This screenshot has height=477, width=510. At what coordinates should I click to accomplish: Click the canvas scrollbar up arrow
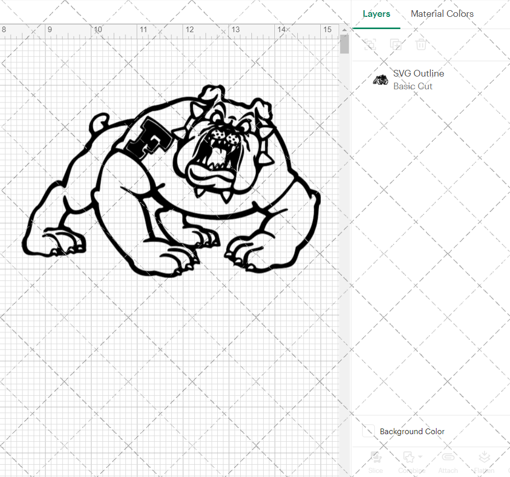(344, 30)
